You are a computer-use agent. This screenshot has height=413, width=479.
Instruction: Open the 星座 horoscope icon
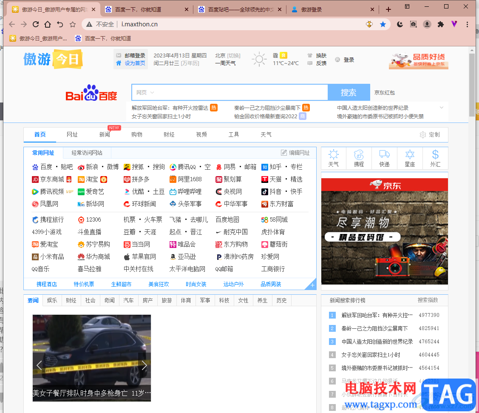click(x=410, y=158)
